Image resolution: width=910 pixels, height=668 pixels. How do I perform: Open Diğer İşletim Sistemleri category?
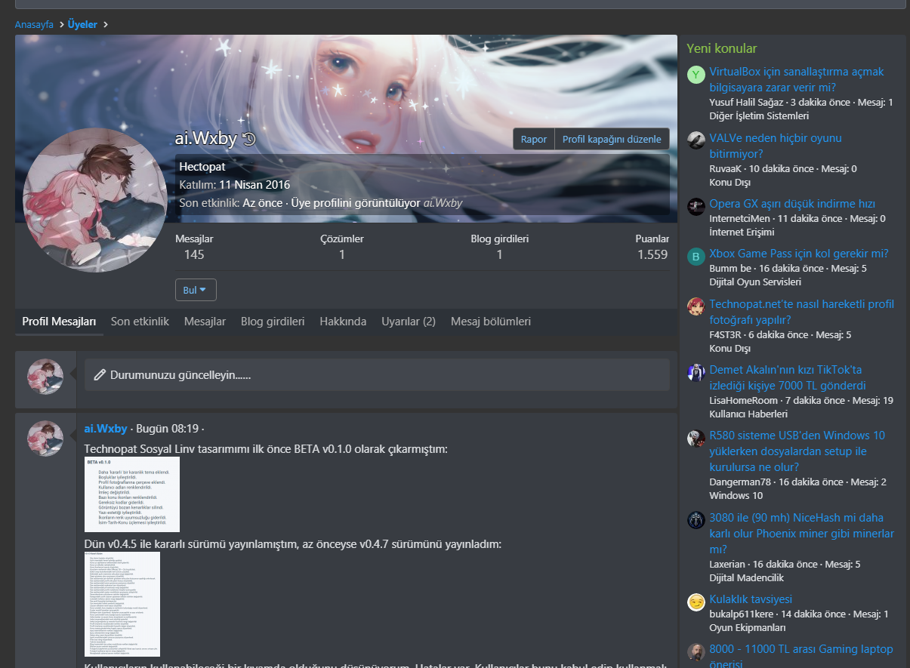(759, 116)
